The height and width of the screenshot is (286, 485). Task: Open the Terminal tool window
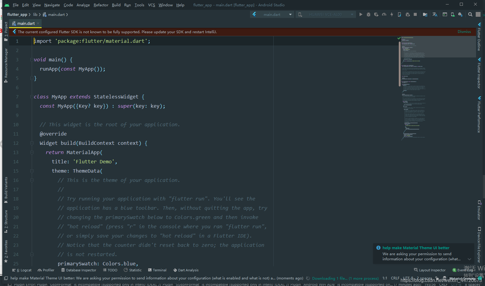click(x=157, y=270)
